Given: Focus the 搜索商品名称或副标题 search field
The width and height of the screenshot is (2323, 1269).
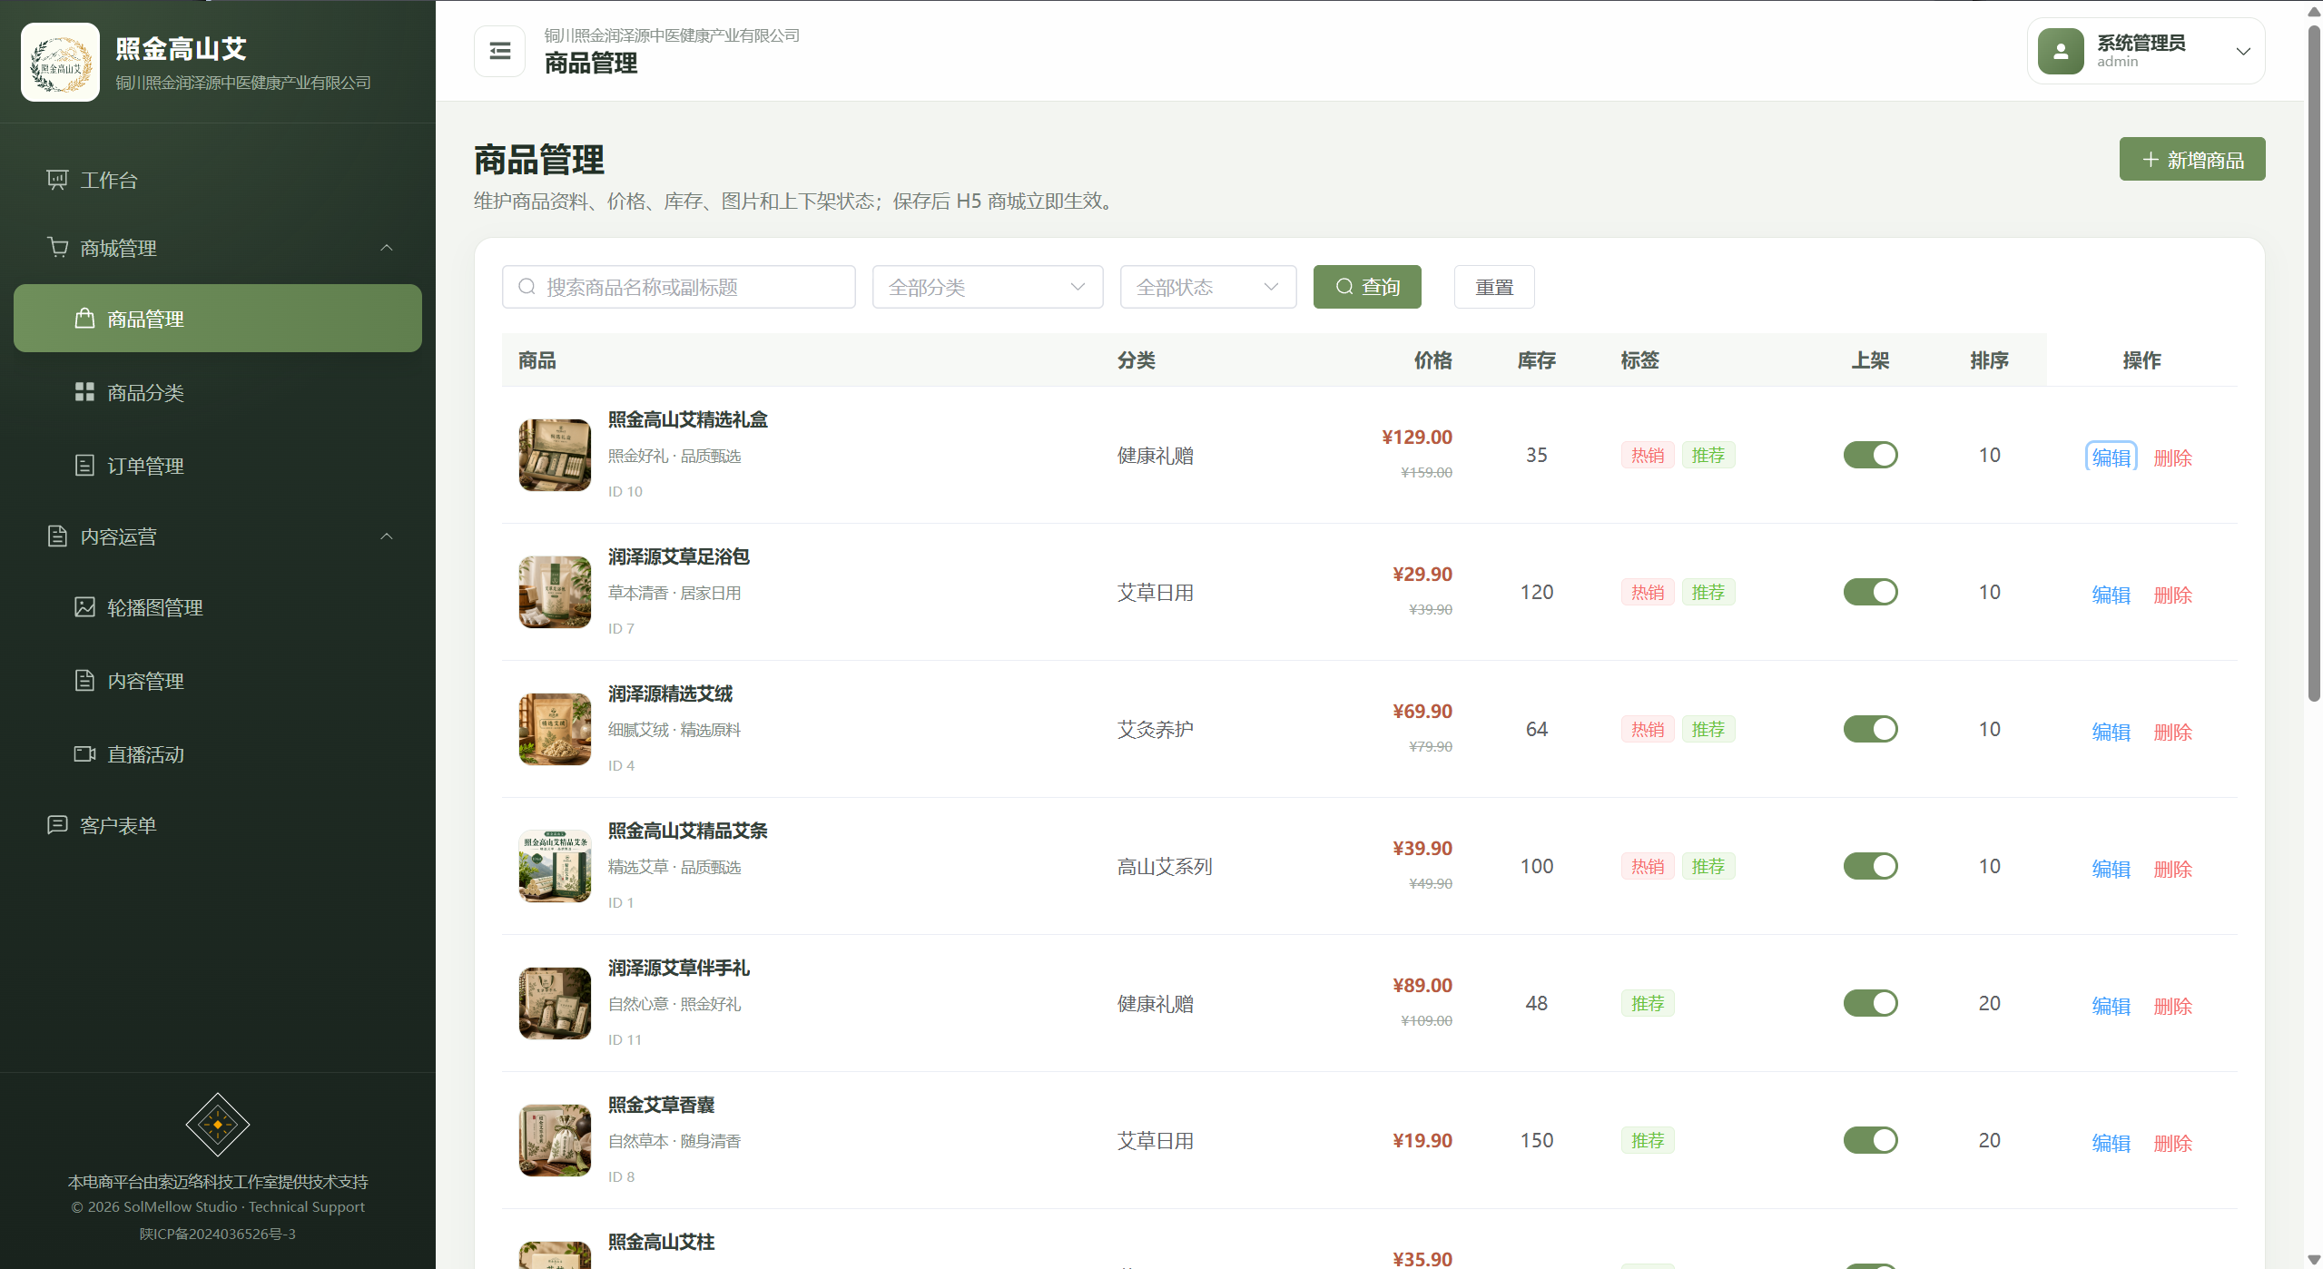Looking at the screenshot, I should pyautogui.click(x=679, y=287).
